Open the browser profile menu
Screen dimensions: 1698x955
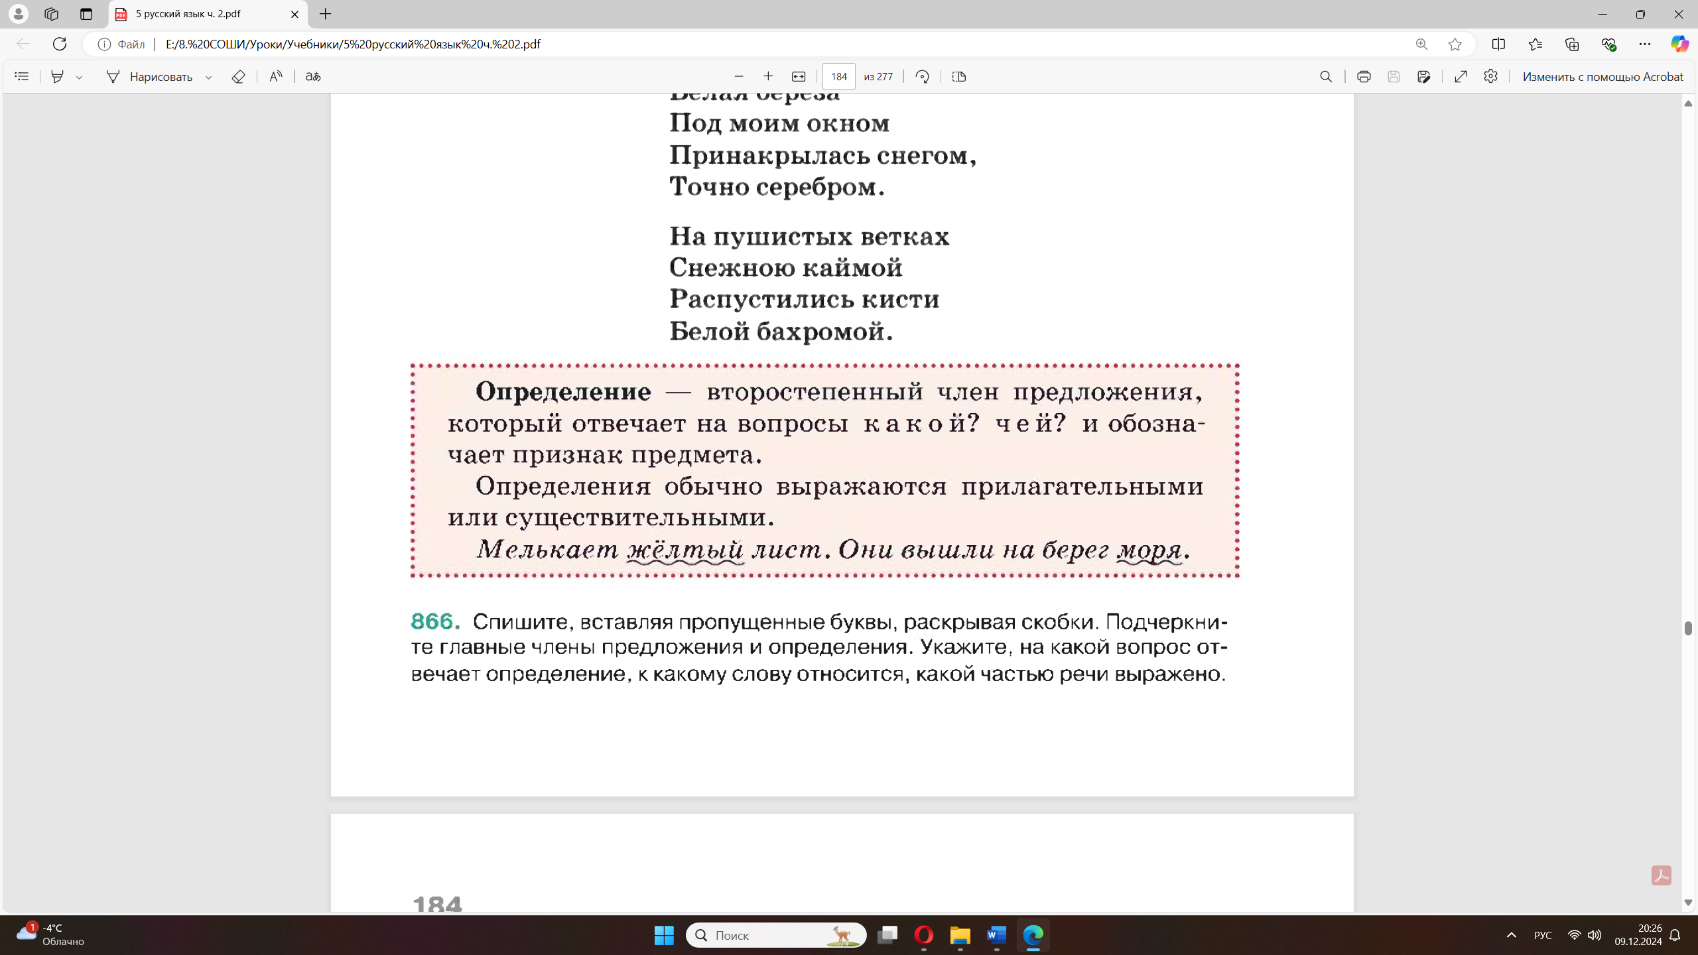pos(19,14)
